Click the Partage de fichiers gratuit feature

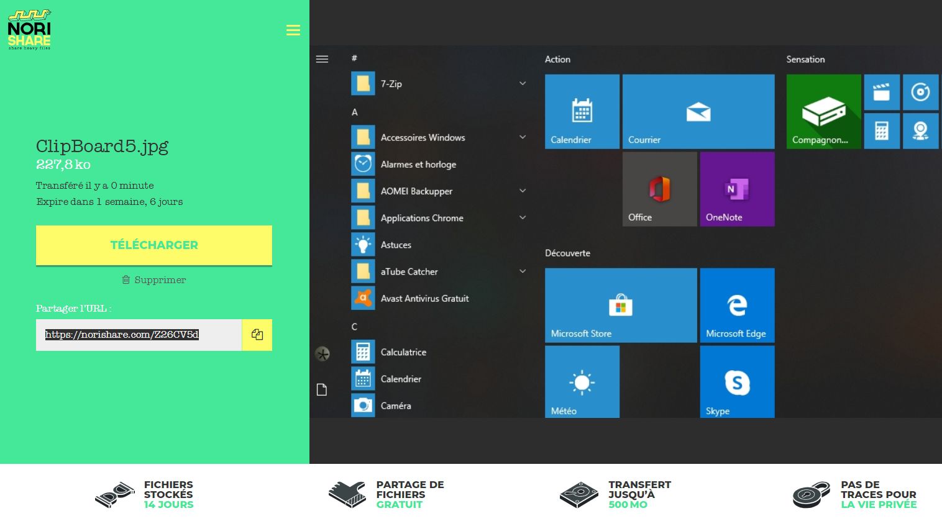[x=386, y=495]
